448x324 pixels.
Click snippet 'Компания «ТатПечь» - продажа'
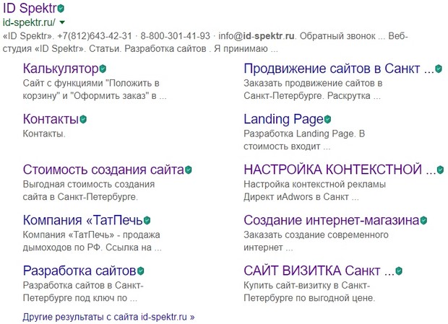click(92, 235)
